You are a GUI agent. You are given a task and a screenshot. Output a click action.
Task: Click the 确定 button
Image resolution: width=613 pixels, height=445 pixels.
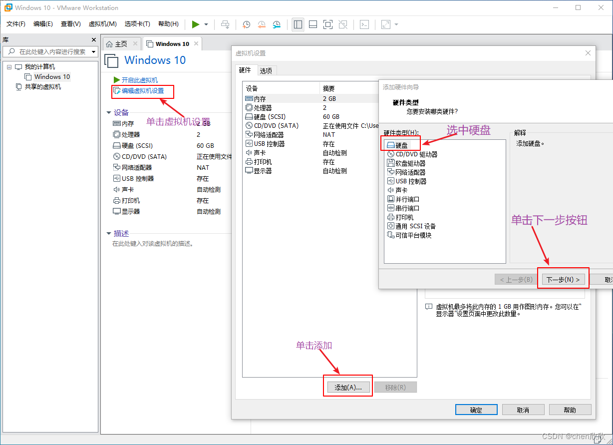[x=476, y=410]
